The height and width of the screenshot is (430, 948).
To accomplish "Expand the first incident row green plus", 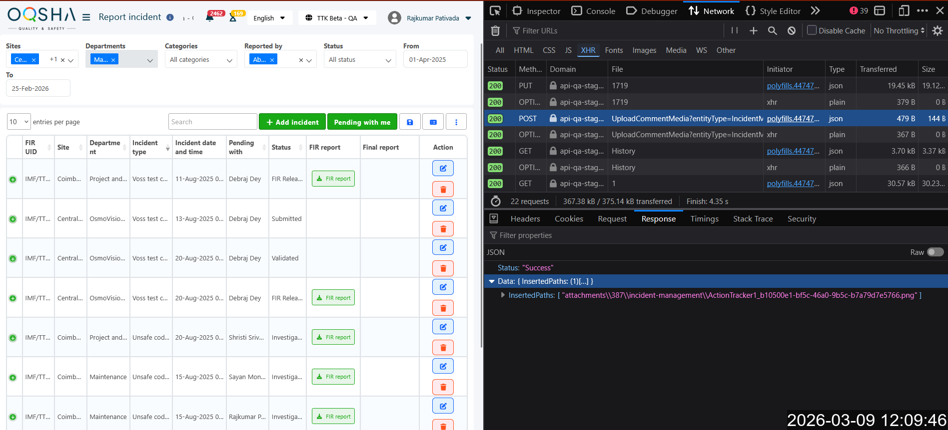I will [13, 179].
